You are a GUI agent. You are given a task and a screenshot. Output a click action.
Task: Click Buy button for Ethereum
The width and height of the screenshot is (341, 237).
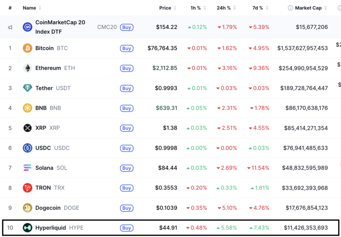[x=127, y=68]
